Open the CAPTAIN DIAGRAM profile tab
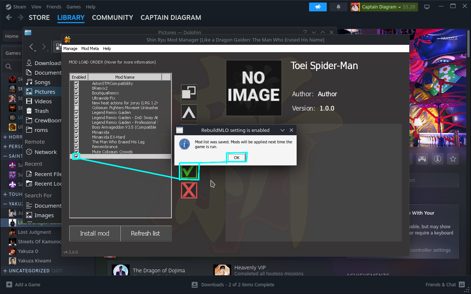 pos(171,18)
